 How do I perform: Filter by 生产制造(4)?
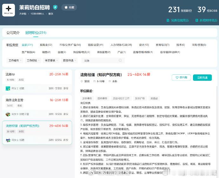pos(28,52)
